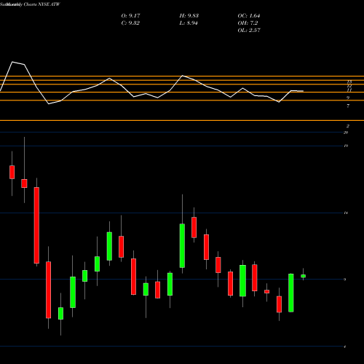Click the price axis label 20
The width and height of the screenshot is (364, 364).
coord(346,132)
